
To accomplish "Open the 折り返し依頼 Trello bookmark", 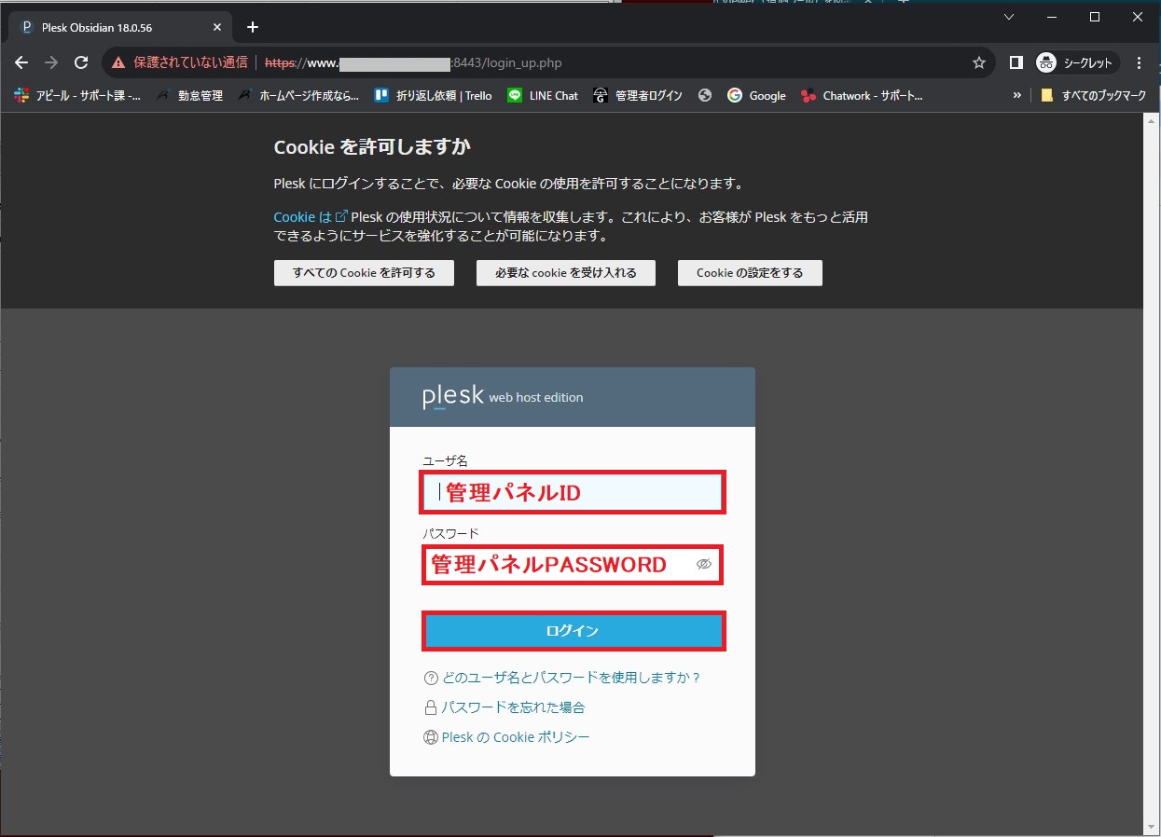I will pos(433,95).
